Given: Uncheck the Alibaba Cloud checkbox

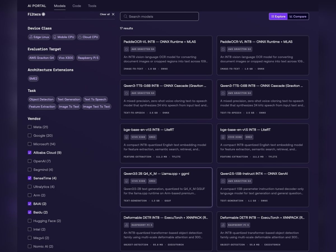Looking at the screenshot, I should point(30,153).
